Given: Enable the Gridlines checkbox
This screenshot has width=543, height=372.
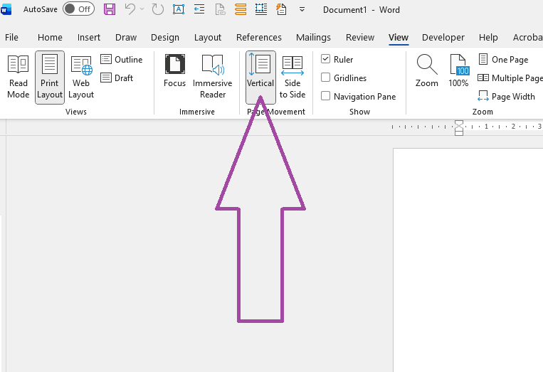Looking at the screenshot, I should pyautogui.click(x=325, y=78).
